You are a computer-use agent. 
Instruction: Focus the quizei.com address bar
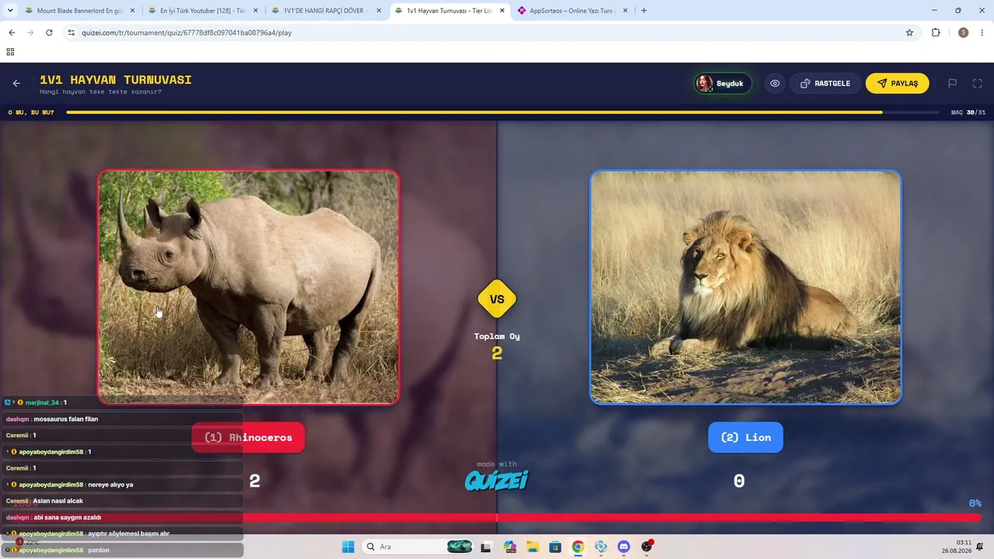click(489, 33)
